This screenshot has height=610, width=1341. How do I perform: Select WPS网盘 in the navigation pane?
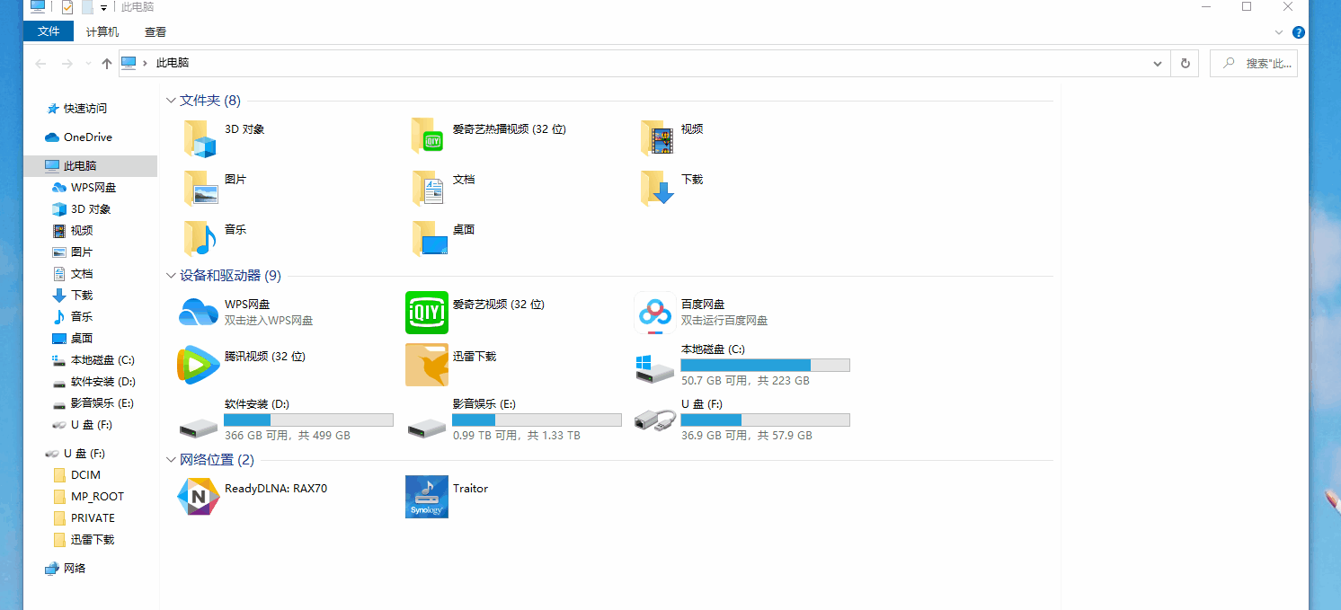93,188
